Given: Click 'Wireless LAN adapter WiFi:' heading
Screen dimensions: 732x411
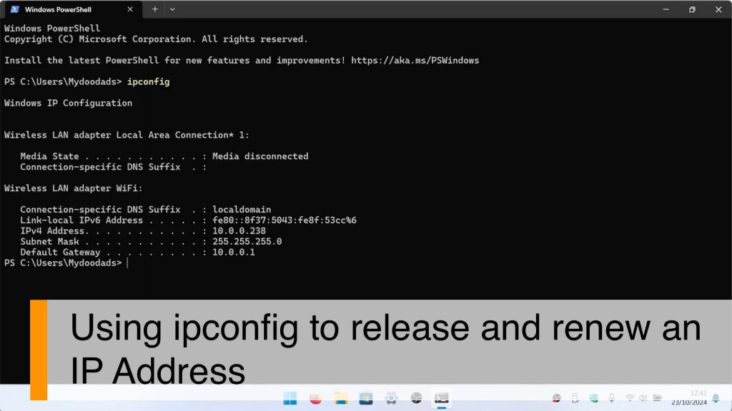Looking at the screenshot, I should coord(74,188).
